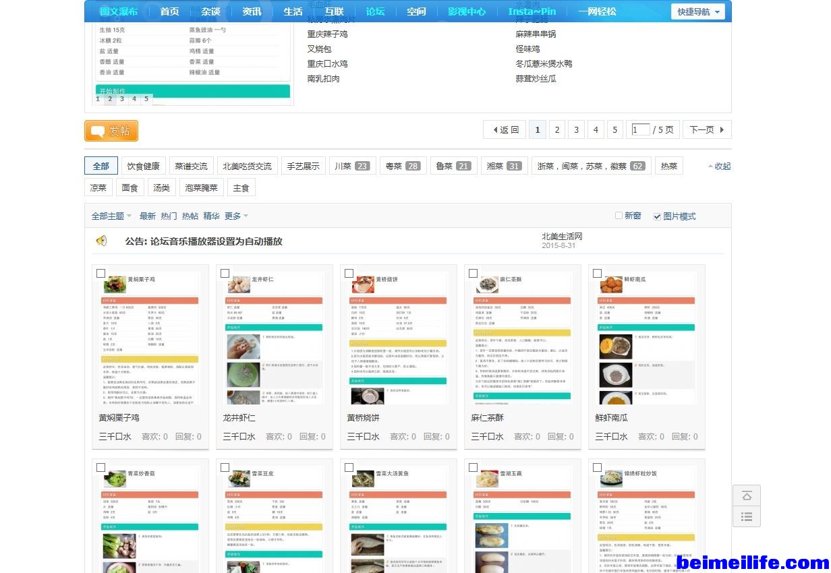Click the announcement megaphone icon
The height and width of the screenshot is (573, 831).
[101, 241]
